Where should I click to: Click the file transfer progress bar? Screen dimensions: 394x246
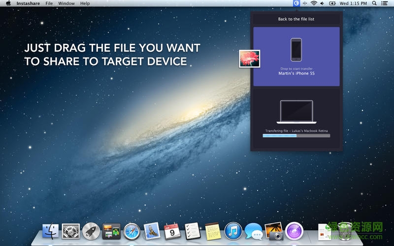(x=296, y=135)
